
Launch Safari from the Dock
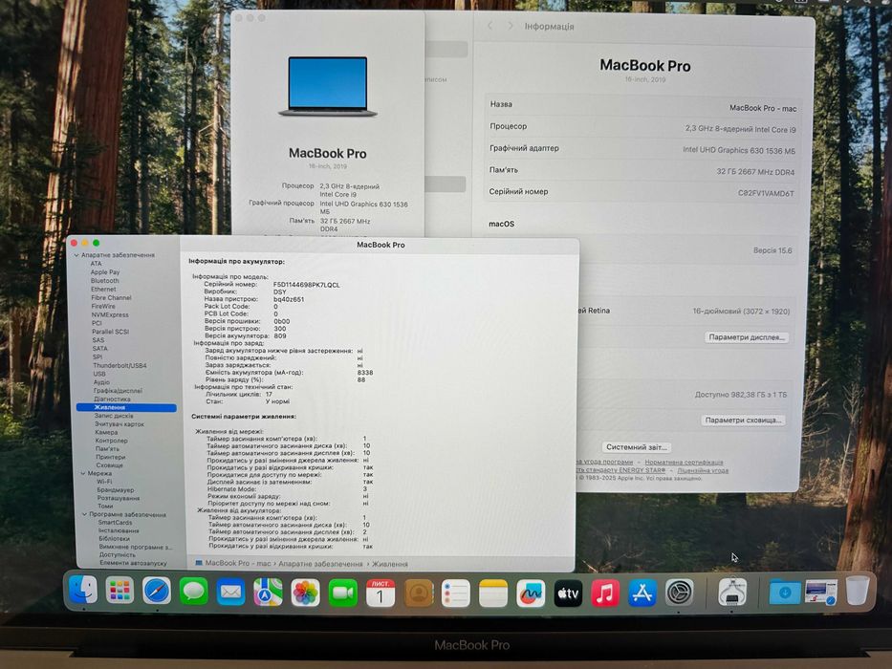tap(157, 592)
